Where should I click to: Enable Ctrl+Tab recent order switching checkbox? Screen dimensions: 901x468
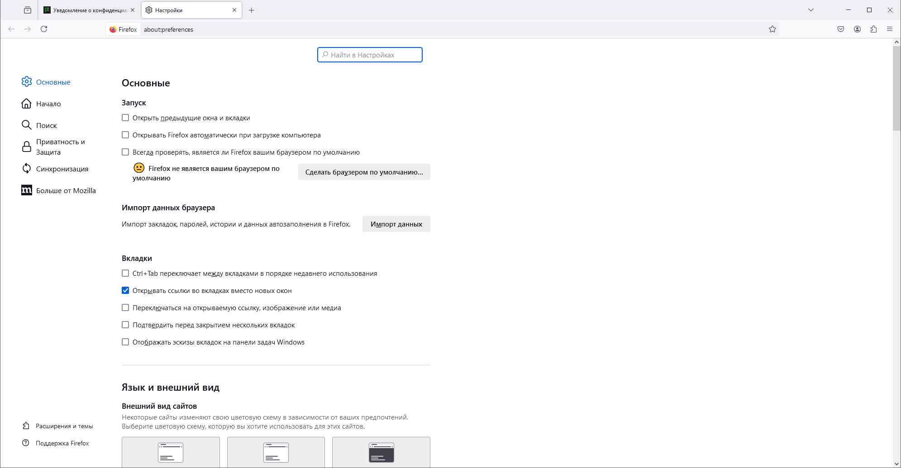pos(125,273)
